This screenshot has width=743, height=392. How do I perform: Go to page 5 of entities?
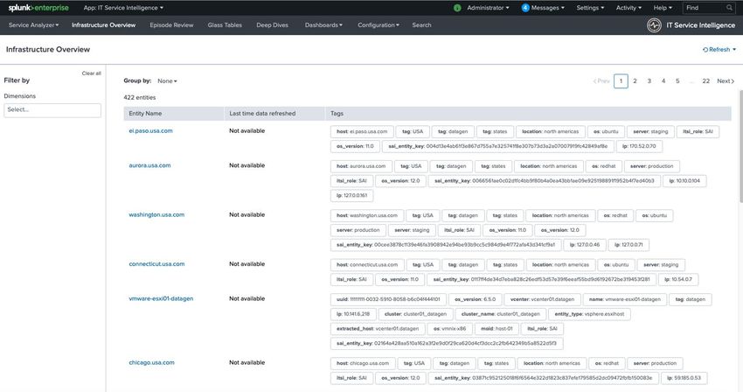677,81
